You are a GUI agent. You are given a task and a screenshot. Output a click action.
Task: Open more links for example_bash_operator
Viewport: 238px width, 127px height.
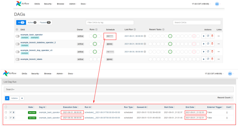click(x=219, y=36)
